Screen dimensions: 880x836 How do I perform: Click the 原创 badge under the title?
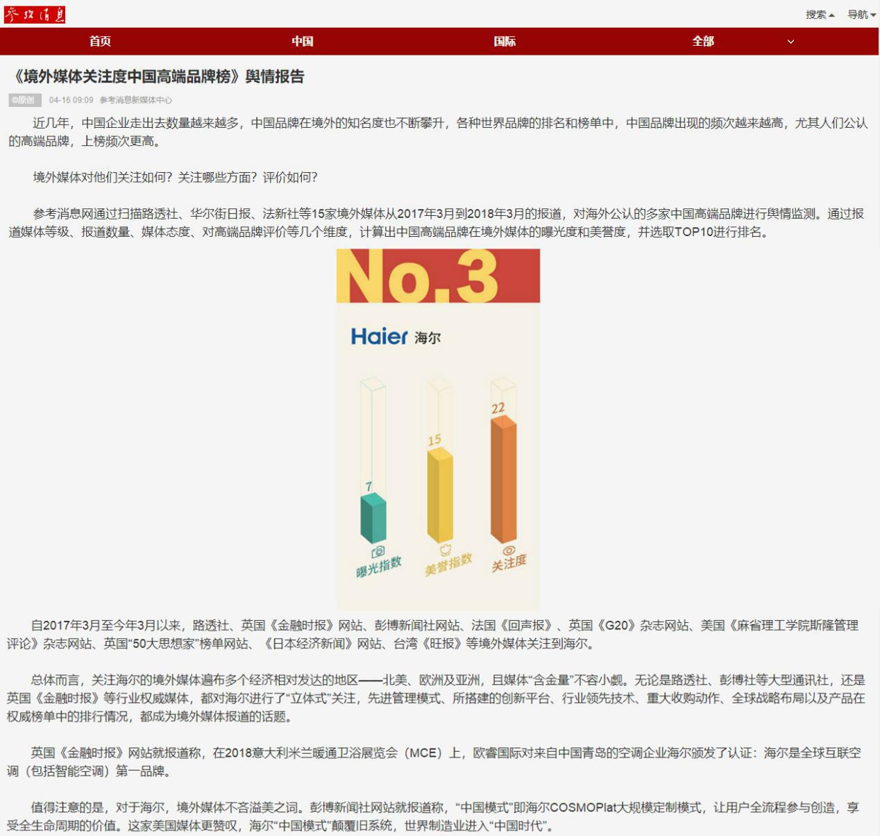25,100
